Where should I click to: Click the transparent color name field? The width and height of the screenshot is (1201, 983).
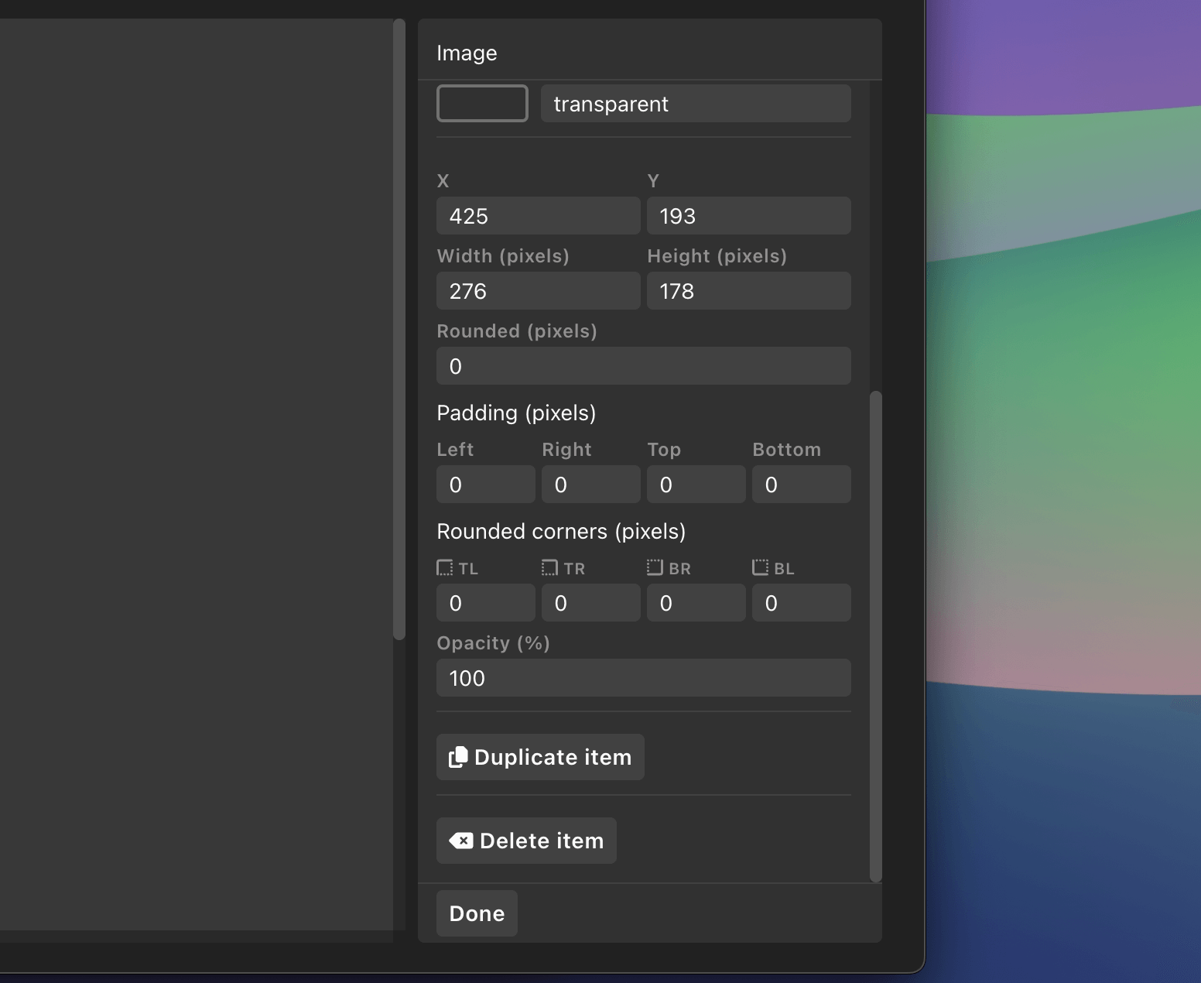coord(694,103)
